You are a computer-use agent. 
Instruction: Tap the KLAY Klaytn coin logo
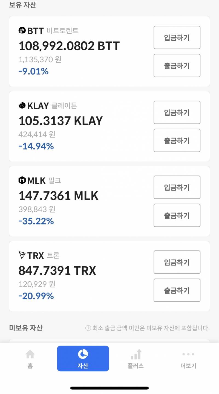(22, 106)
